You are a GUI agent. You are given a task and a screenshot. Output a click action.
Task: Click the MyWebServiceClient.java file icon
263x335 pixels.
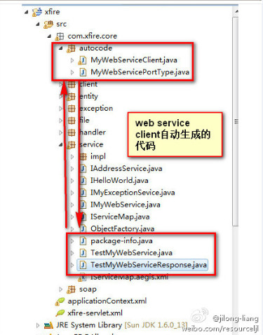[x=82, y=60]
